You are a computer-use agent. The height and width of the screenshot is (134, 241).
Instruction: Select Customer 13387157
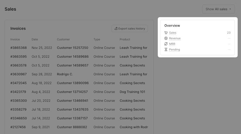click(x=72, y=118)
